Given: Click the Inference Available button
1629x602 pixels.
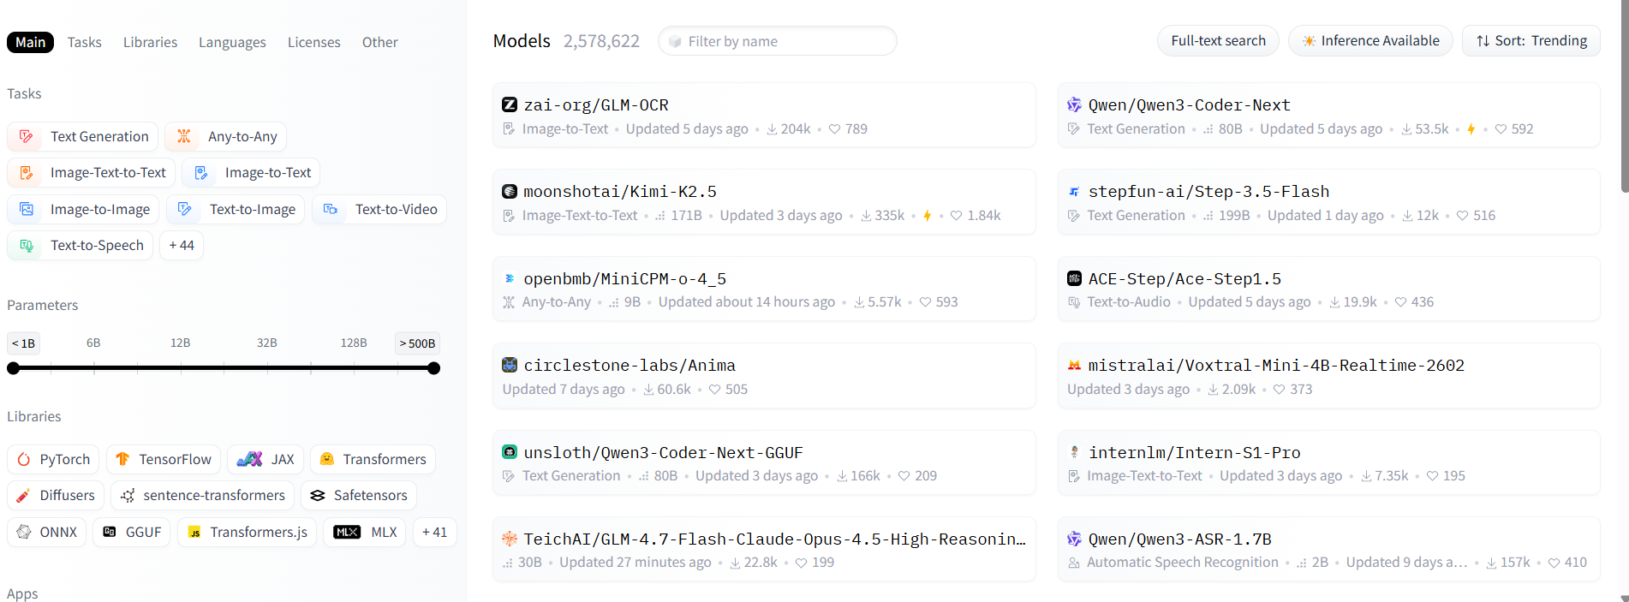Looking at the screenshot, I should 1370,41.
